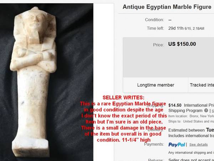
Task: Click the help question mark beside Shipping Program
Action: [206, 110]
